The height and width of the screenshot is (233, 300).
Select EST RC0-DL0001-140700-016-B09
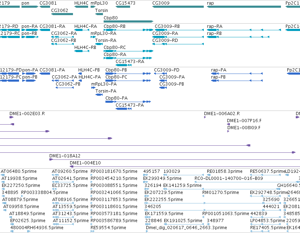click(x=229, y=178)
